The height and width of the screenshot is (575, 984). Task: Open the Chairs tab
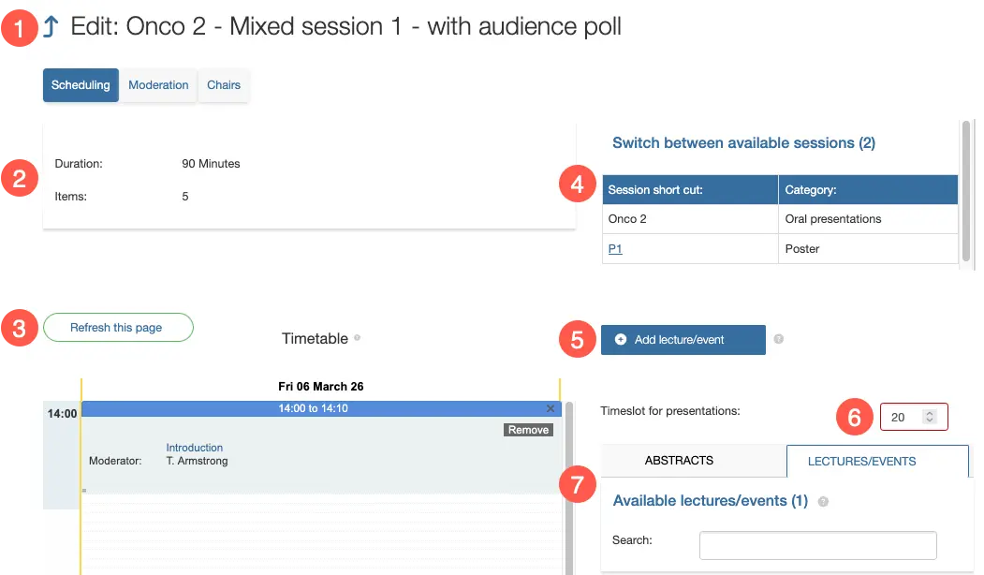pos(224,85)
